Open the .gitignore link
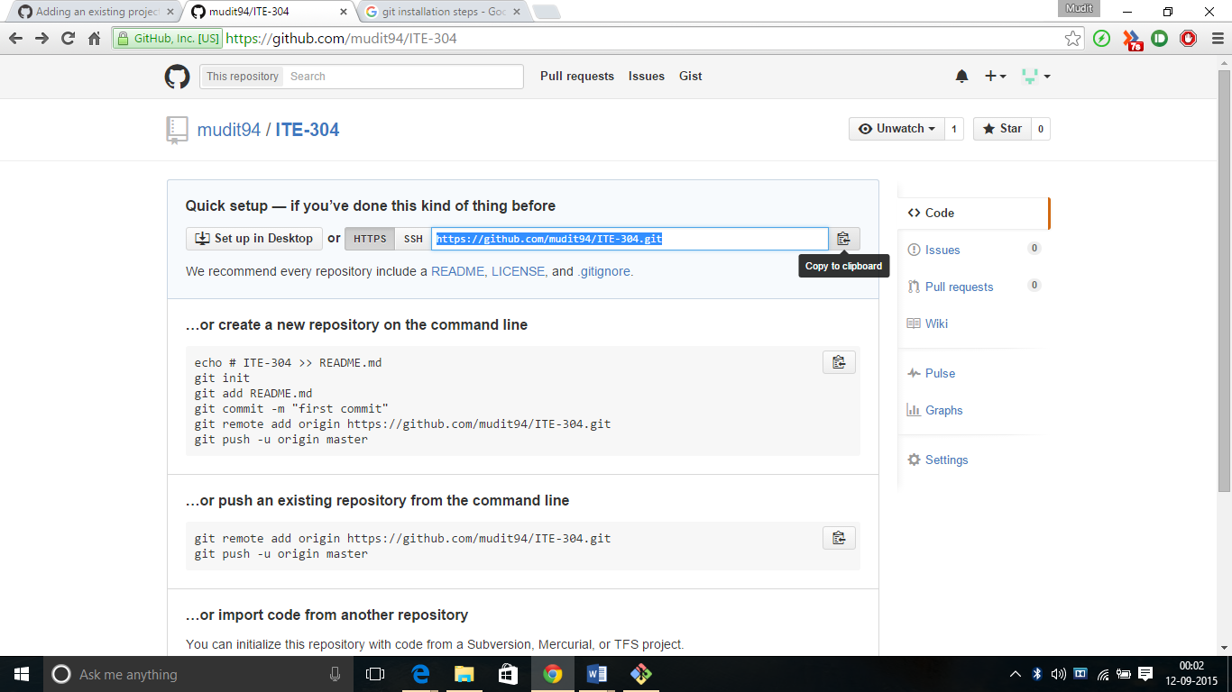Viewport: 1232px width, 692px height. 603,271
